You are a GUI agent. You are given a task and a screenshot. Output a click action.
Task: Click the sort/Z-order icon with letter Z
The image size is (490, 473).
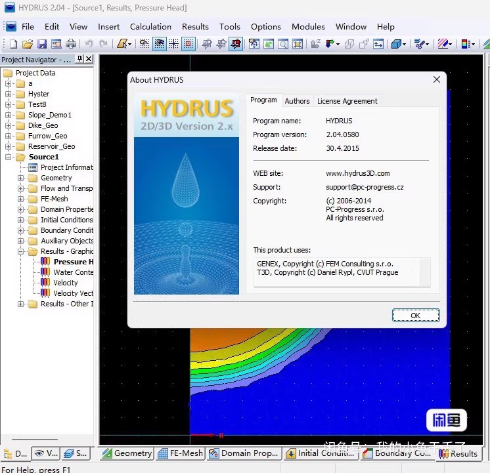tap(316, 44)
